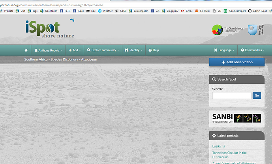Click the SANBI Biodiversity for Life banner
The image size is (272, 164).
(237, 118)
